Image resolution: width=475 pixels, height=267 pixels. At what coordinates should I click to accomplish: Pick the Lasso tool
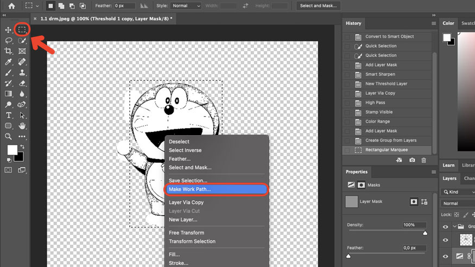9,41
